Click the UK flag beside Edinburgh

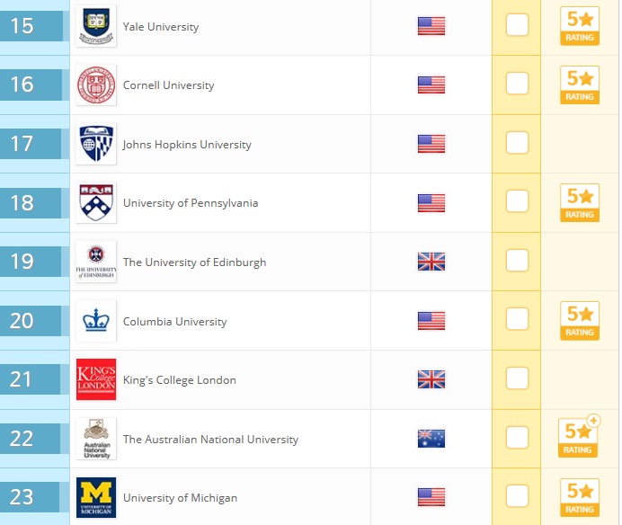[x=431, y=262]
